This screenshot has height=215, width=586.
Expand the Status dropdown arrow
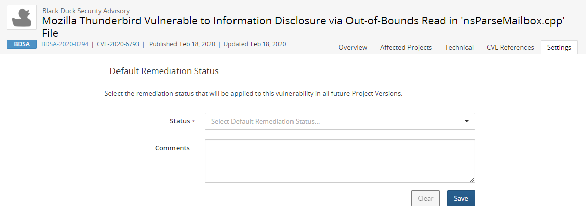point(466,121)
